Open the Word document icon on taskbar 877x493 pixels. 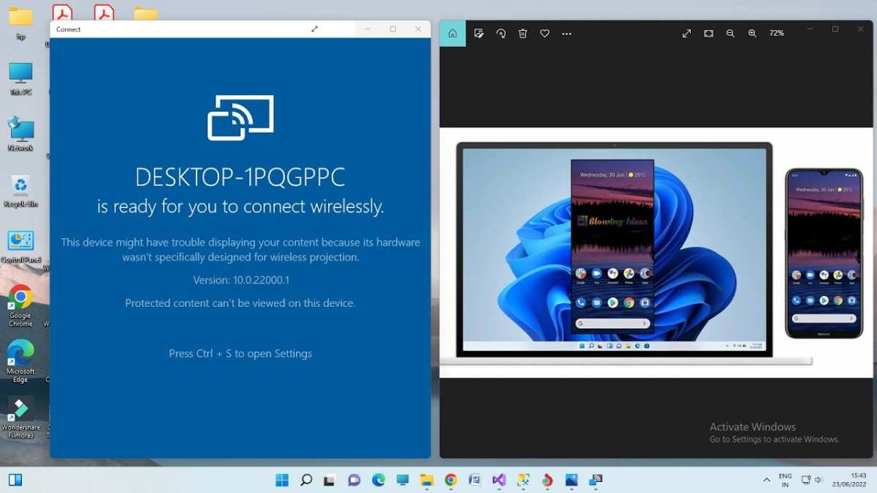tap(475, 480)
